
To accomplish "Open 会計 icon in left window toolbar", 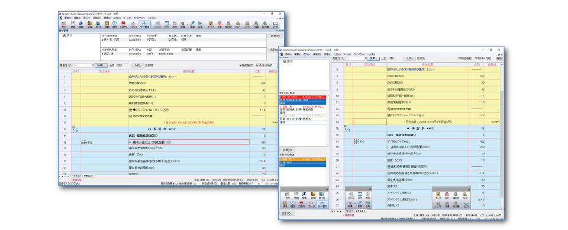I will [x=220, y=24].
